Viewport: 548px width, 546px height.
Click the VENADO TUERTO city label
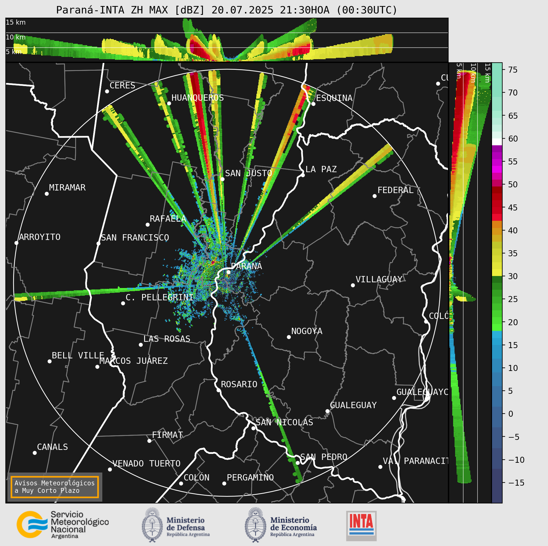pyautogui.click(x=146, y=464)
